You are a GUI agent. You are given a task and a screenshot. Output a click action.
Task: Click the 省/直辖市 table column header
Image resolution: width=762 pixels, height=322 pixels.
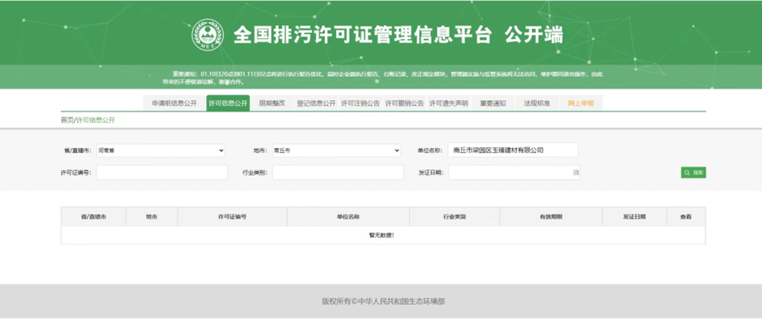pyautogui.click(x=93, y=216)
